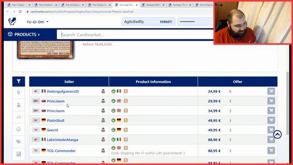Click the browser back arrow
This screenshot has width=293, height=165.
8,11
